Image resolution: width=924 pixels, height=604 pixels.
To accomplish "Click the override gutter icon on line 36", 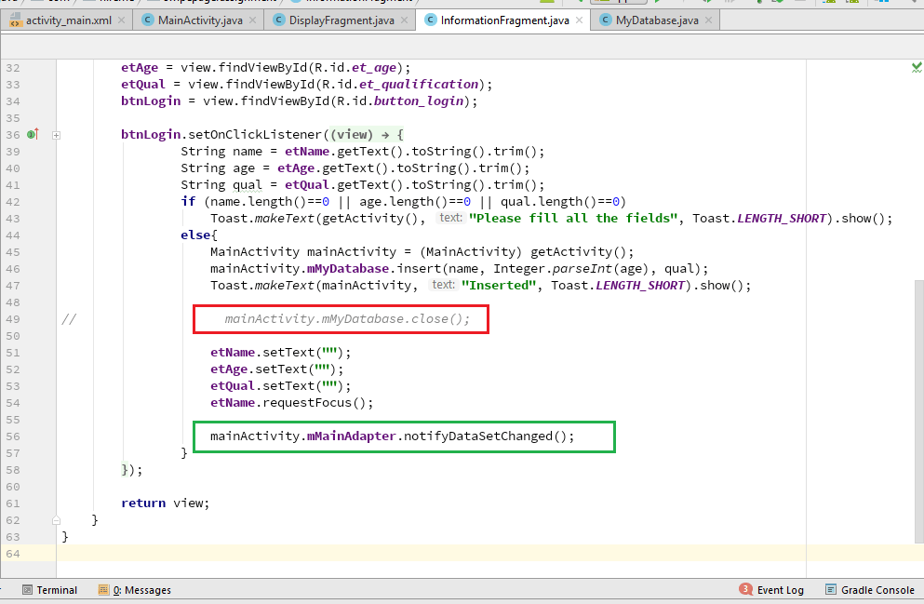I will (x=33, y=134).
